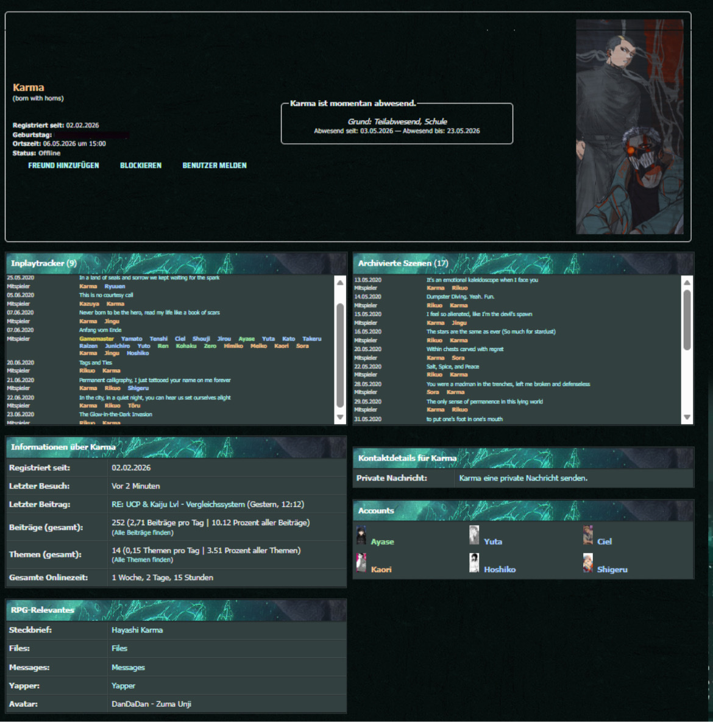Open Shigeru account name link in Accounts
Viewport: 713px width, 722px height.
pos(612,570)
